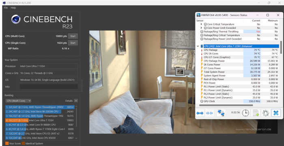
Task: Open HWiNFO settings gear icon
Action: point(266,113)
